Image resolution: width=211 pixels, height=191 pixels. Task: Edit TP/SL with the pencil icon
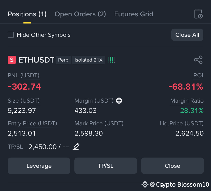click(76, 147)
